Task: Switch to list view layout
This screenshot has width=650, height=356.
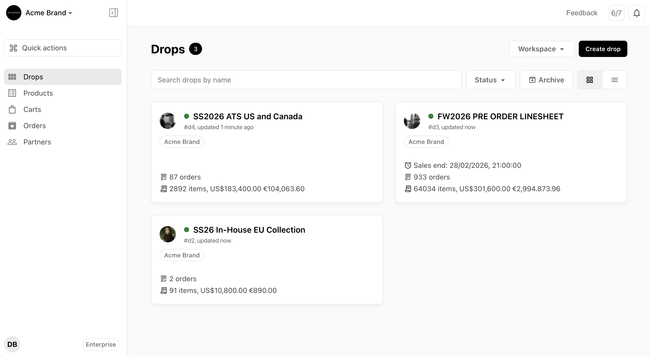Action: [x=614, y=80]
